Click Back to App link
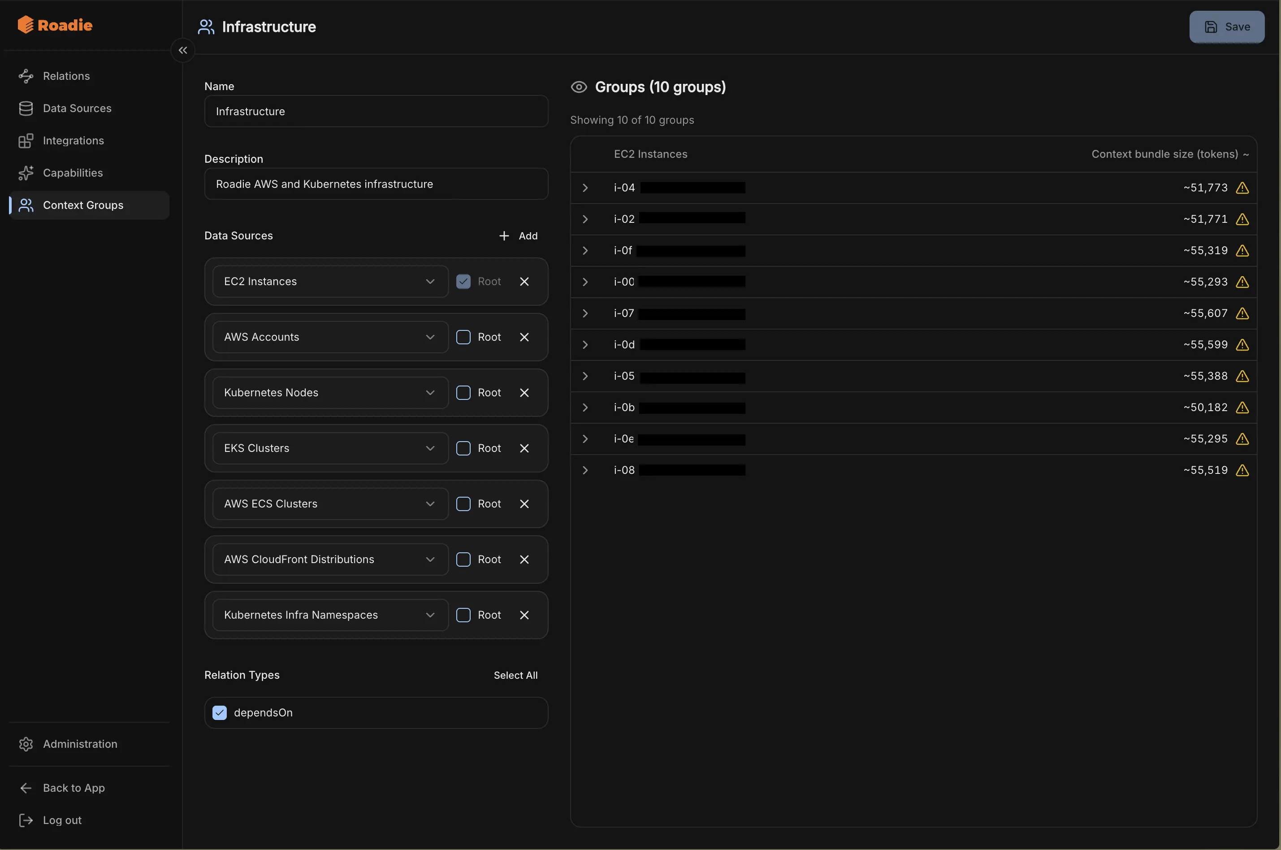 89,788
